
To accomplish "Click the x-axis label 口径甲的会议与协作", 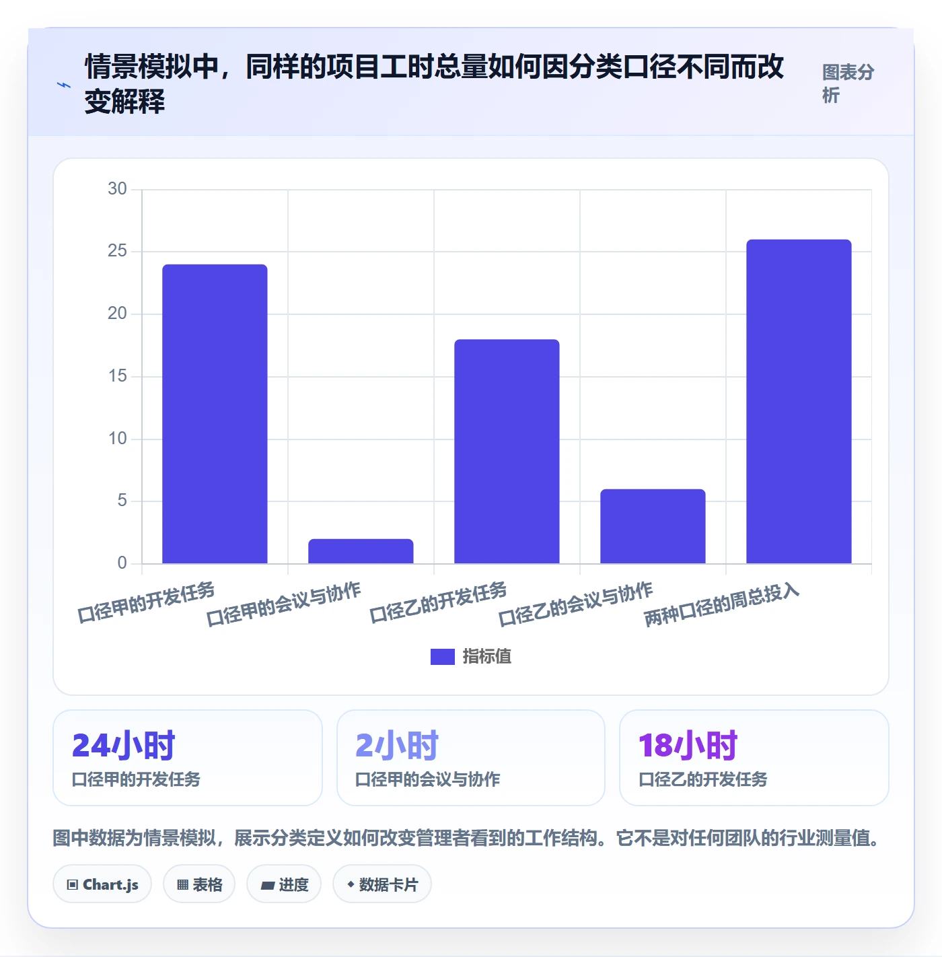I will pos(283,604).
